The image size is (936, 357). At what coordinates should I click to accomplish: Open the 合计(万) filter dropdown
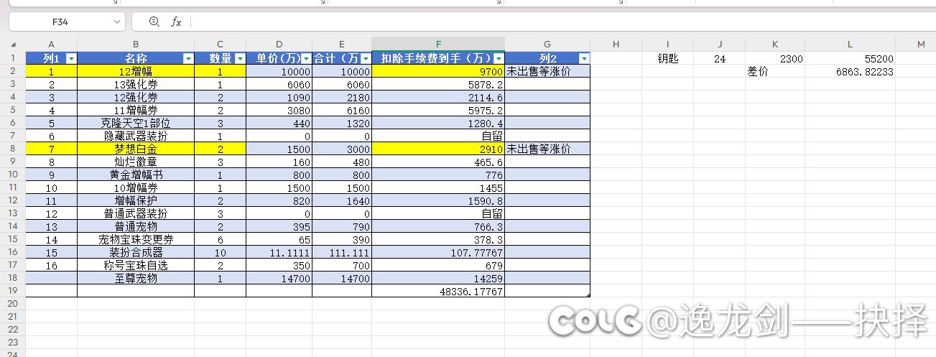pyautogui.click(x=366, y=58)
